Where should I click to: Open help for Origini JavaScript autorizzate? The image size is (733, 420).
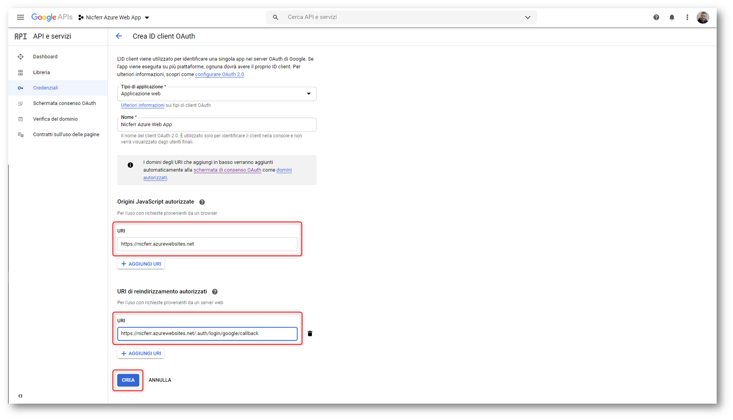coord(202,202)
